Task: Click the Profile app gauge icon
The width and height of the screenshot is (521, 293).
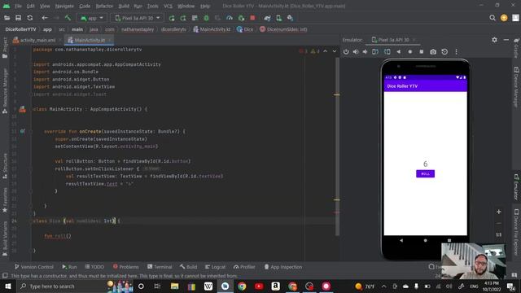Action: tap(230, 18)
